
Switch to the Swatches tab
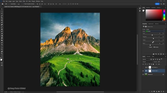pyautogui.click(x=148, y=7)
